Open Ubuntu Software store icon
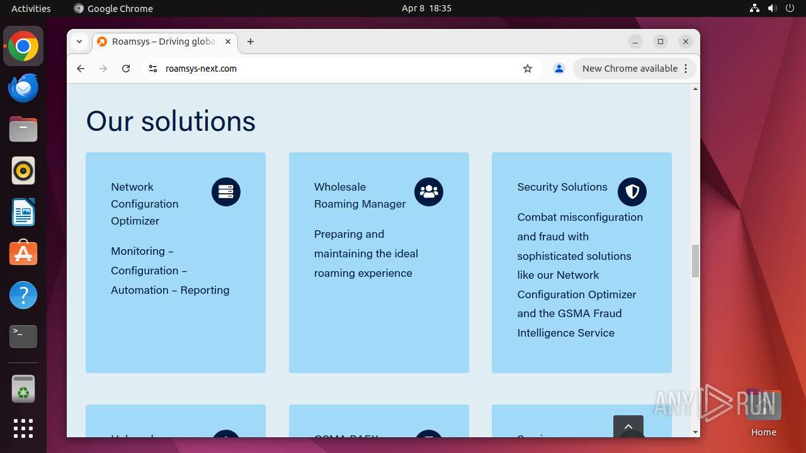 [23, 254]
